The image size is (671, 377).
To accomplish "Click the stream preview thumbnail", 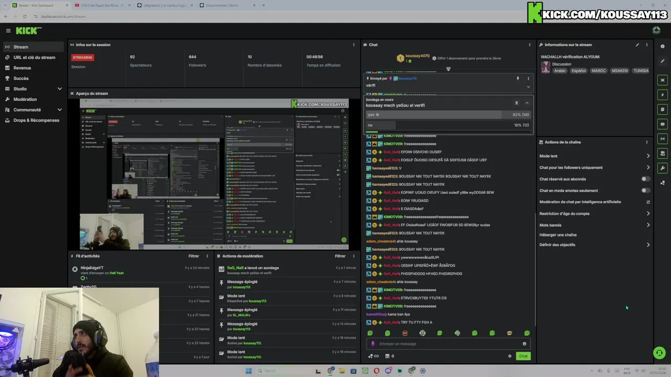I will point(214,174).
